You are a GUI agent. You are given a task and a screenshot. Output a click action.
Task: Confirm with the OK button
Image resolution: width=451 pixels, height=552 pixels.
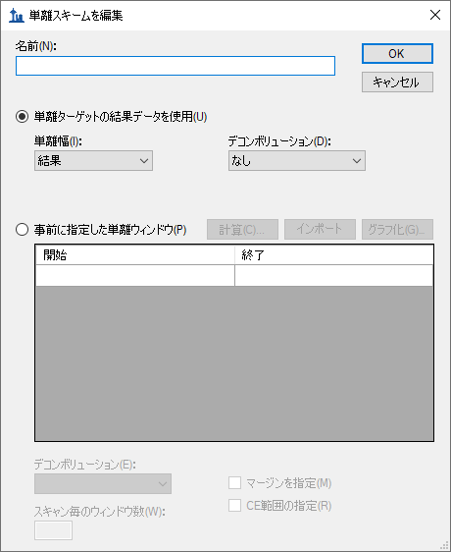coord(397,53)
